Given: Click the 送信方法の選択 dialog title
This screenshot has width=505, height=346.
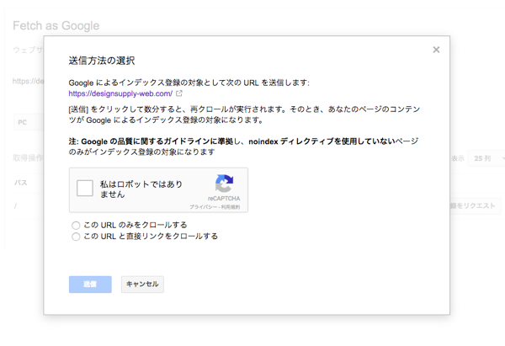Looking at the screenshot, I should pyautogui.click(x=102, y=61).
